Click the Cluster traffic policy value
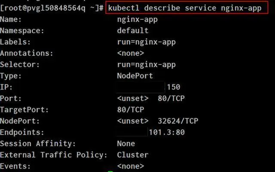275x172 pixels. coord(133,155)
